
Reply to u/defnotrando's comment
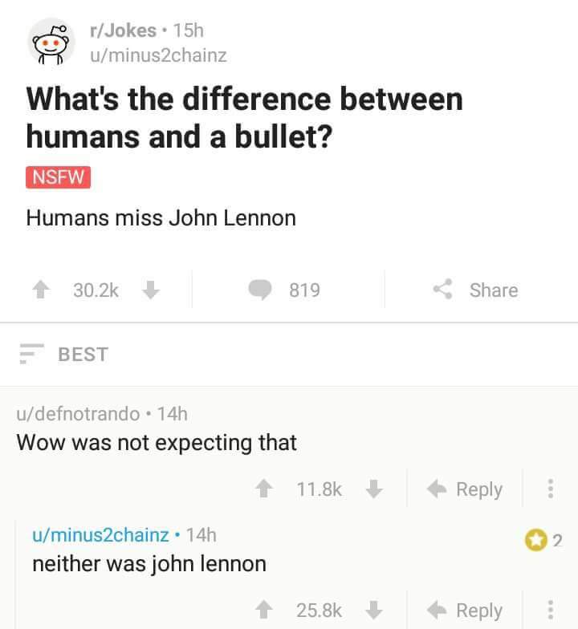(x=465, y=489)
